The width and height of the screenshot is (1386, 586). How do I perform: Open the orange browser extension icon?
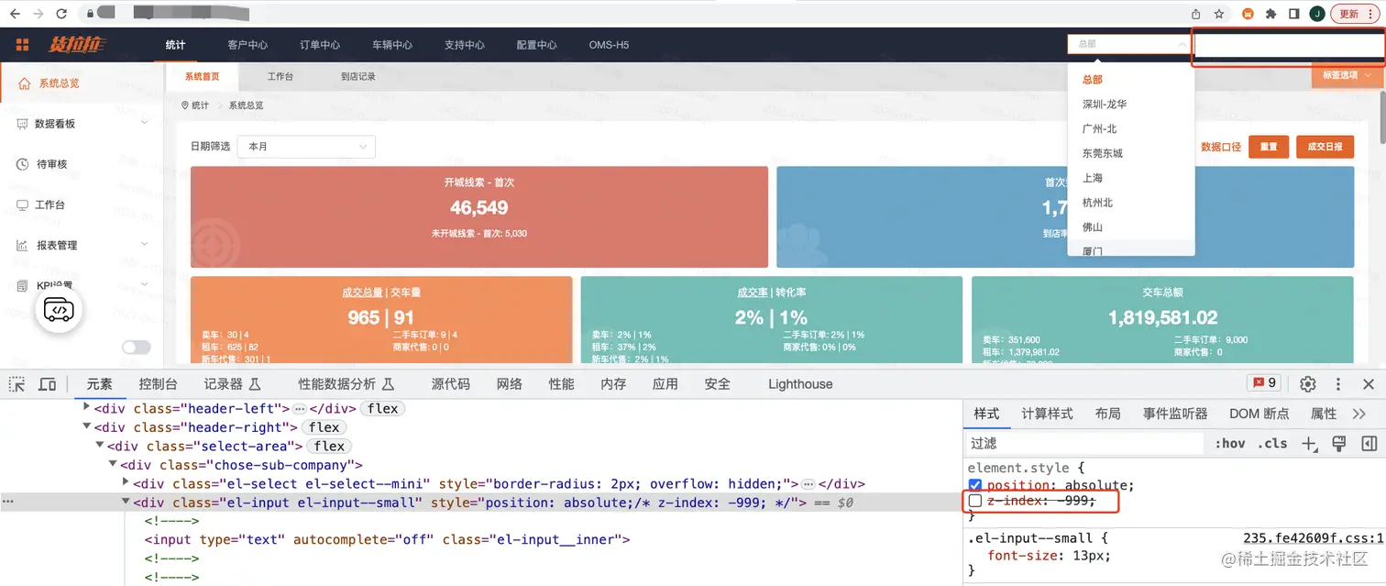pyautogui.click(x=1248, y=14)
